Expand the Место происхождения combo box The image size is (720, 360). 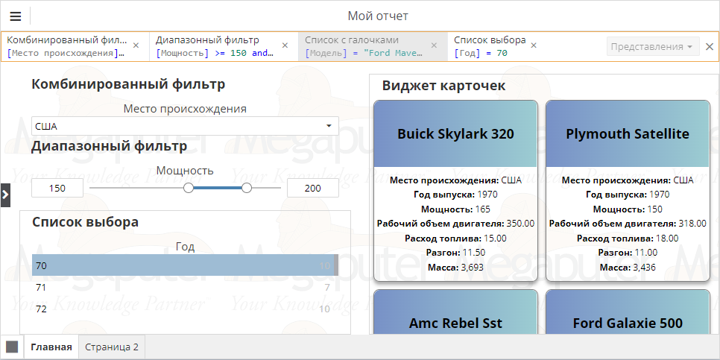(329, 126)
